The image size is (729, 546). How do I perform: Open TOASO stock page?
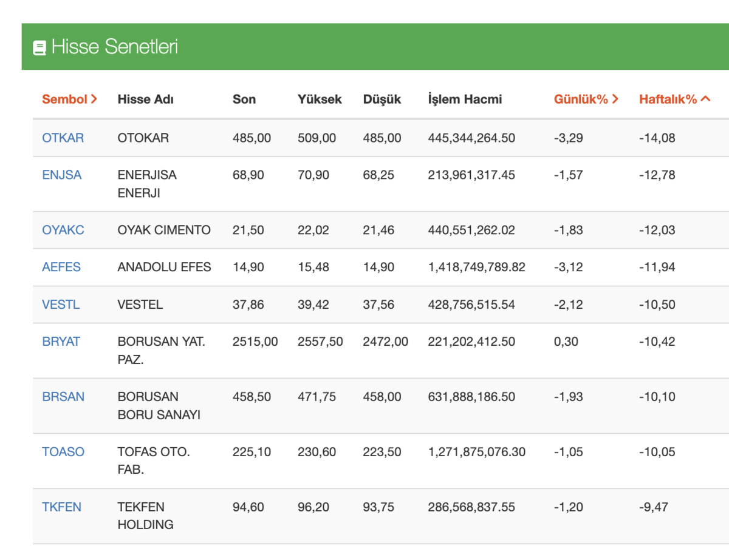tap(63, 452)
